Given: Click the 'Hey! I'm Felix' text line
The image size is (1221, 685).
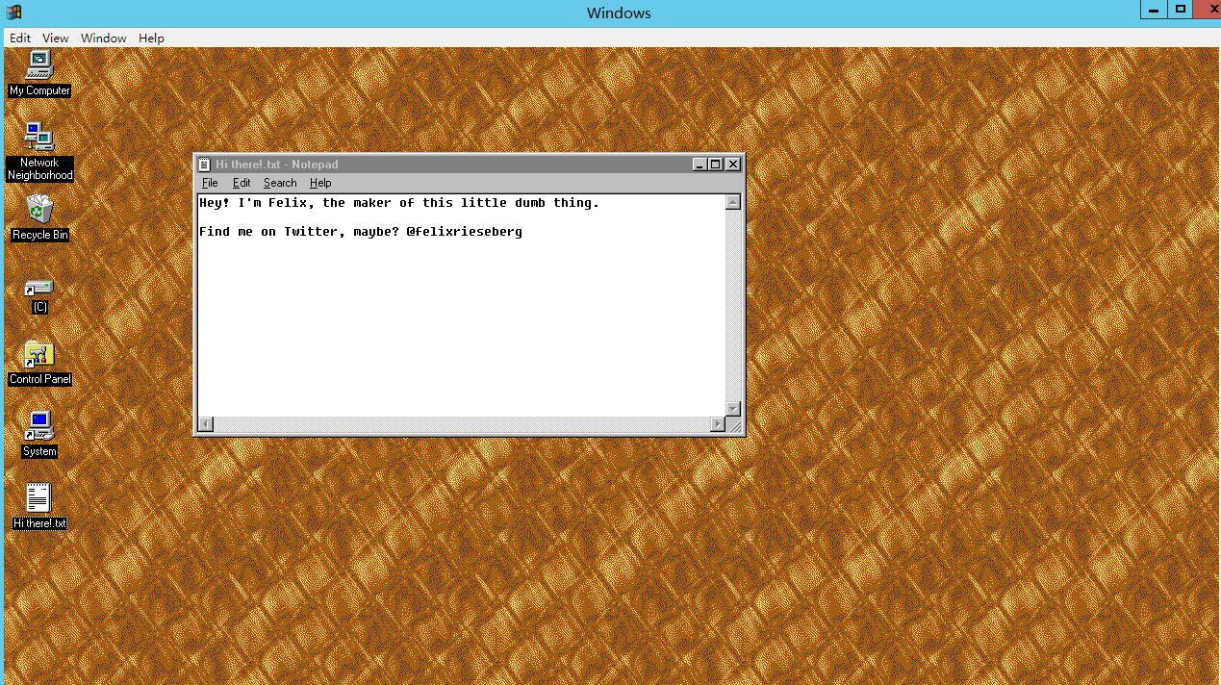Looking at the screenshot, I should (x=398, y=203).
